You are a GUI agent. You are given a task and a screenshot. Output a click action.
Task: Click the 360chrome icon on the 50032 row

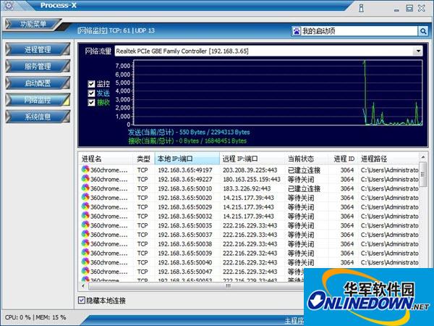pos(85,215)
